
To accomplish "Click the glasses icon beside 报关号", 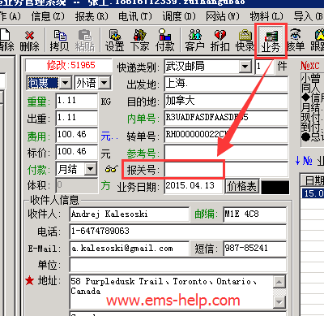I will click(112, 169).
